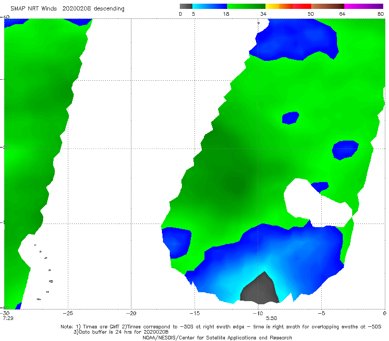Click the color bar label '5'
Screen dimensions: 389x341
(x=193, y=14)
